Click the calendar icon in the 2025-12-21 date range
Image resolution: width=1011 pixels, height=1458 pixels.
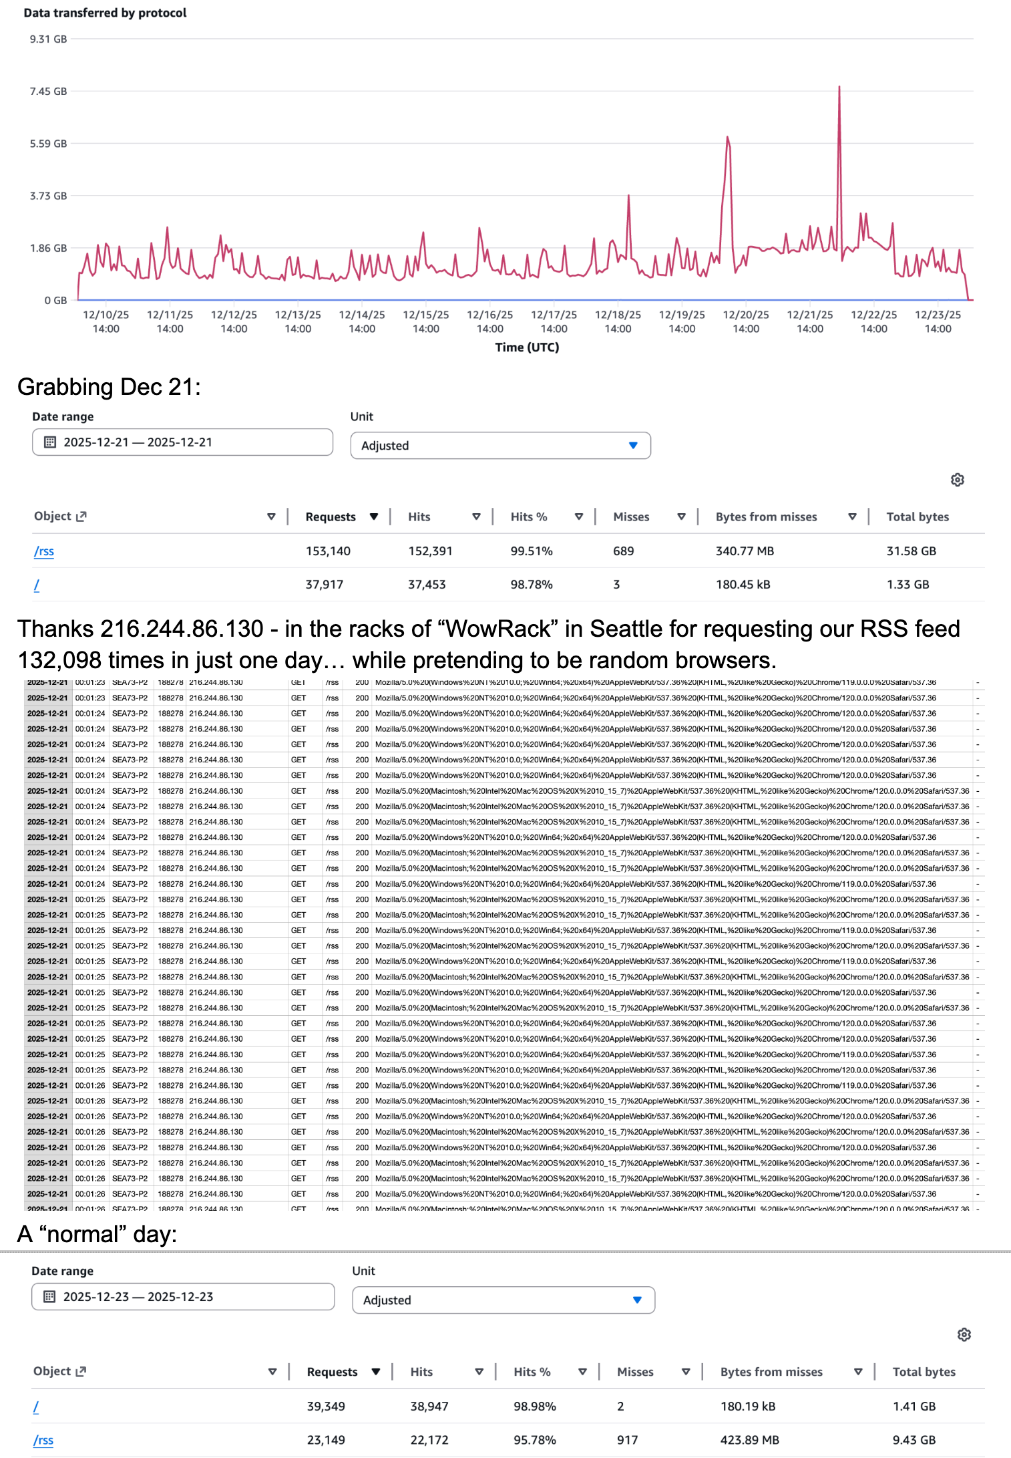[50, 442]
